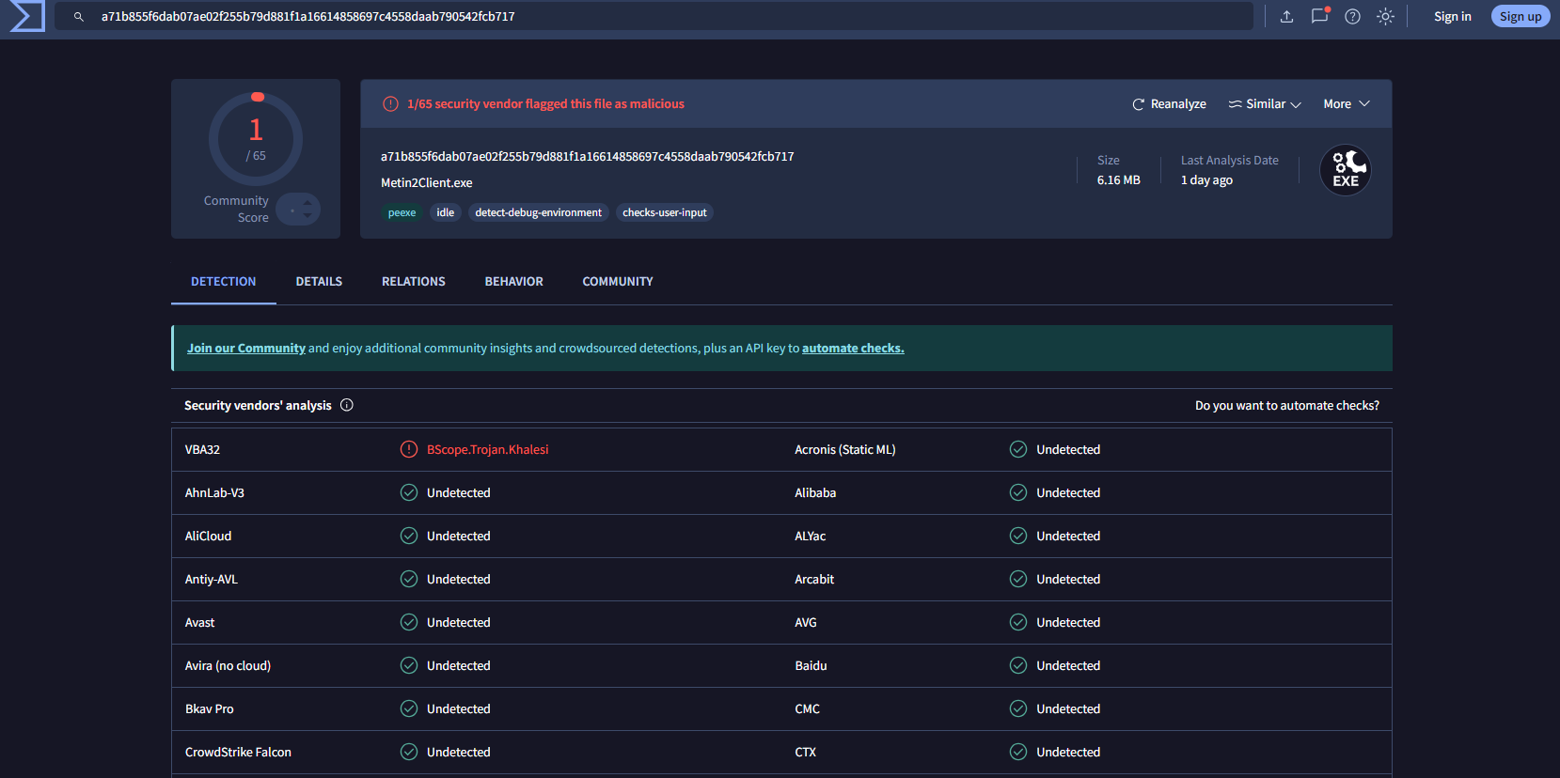Click the check icon in Antiy-AVL row
This screenshot has height=778, width=1560.
point(409,579)
